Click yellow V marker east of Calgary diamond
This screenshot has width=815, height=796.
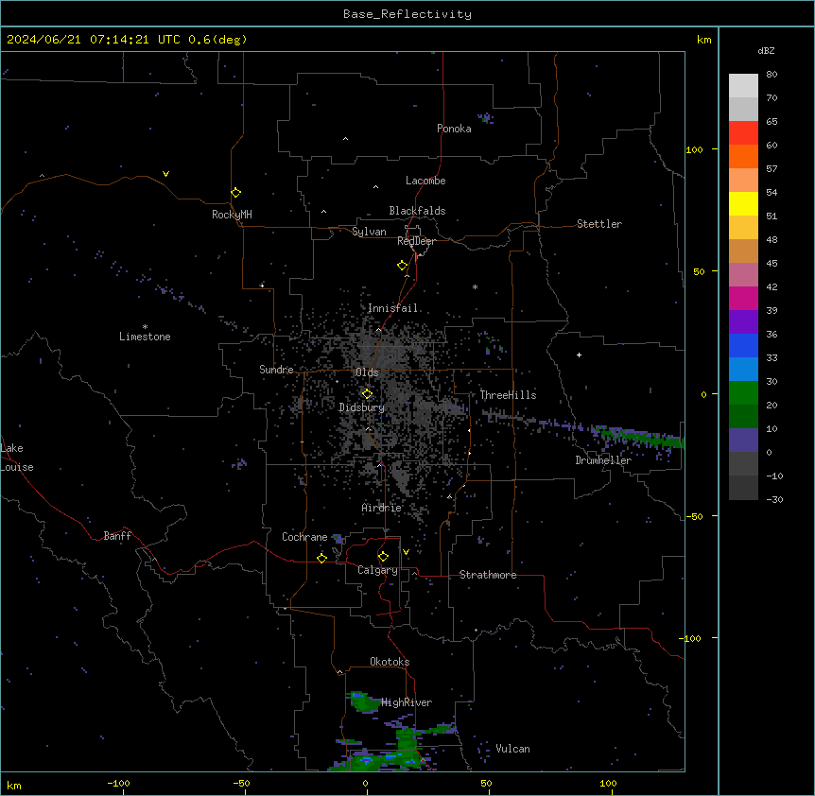tap(406, 552)
